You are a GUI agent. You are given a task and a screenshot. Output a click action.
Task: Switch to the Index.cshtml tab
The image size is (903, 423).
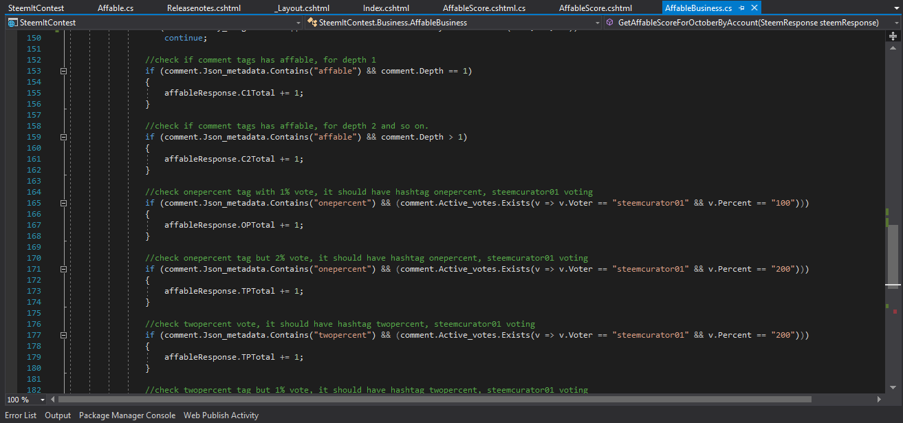[387, 8]
